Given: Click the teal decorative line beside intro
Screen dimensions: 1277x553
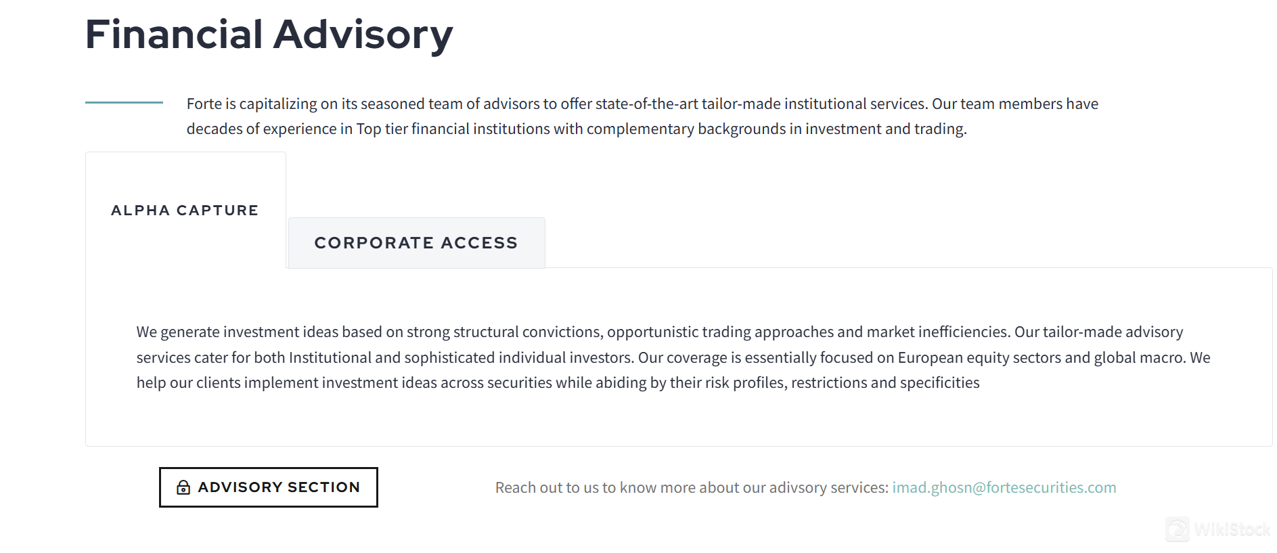Looking at the screenshot, I should pos(124,103).
